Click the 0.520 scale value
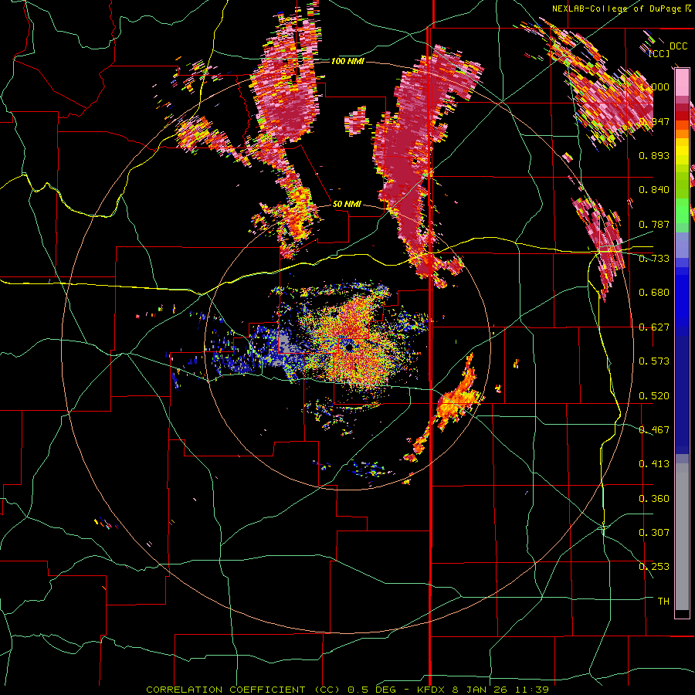This screenshot has height=695, width=695. [654, 396]
